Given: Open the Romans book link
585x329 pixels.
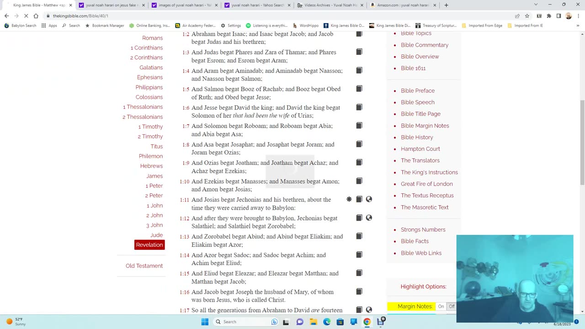Looking at the screenshot, I should coord(152,38).
